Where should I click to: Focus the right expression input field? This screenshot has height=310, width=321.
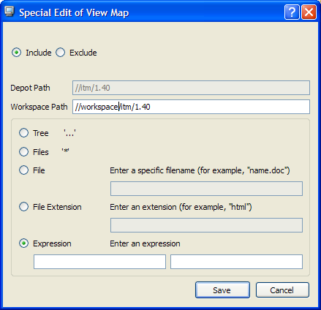pos(236,262)
